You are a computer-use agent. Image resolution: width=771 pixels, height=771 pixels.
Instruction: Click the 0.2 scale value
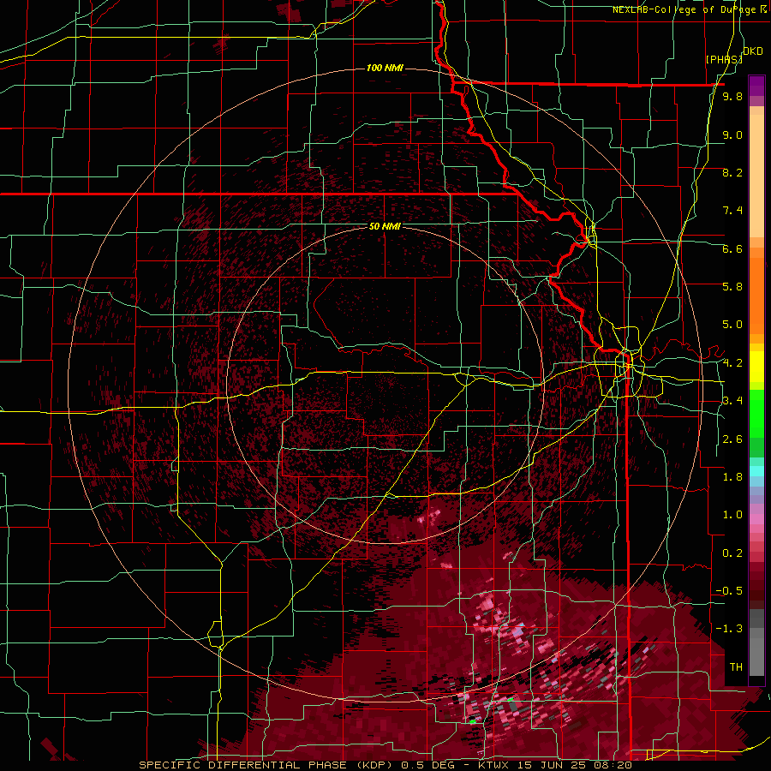coord(732,553)
